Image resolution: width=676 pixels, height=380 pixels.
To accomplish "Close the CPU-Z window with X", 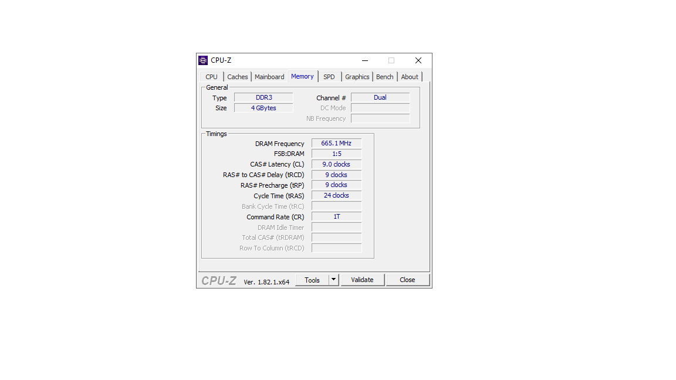I will pos(418,60).
